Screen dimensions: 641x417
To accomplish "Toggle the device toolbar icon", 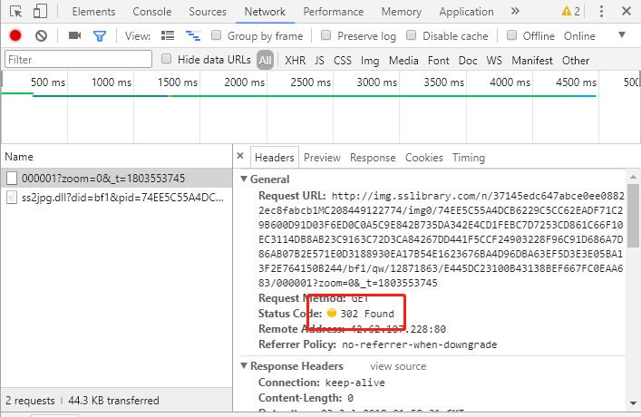I will tap(41, 12).
